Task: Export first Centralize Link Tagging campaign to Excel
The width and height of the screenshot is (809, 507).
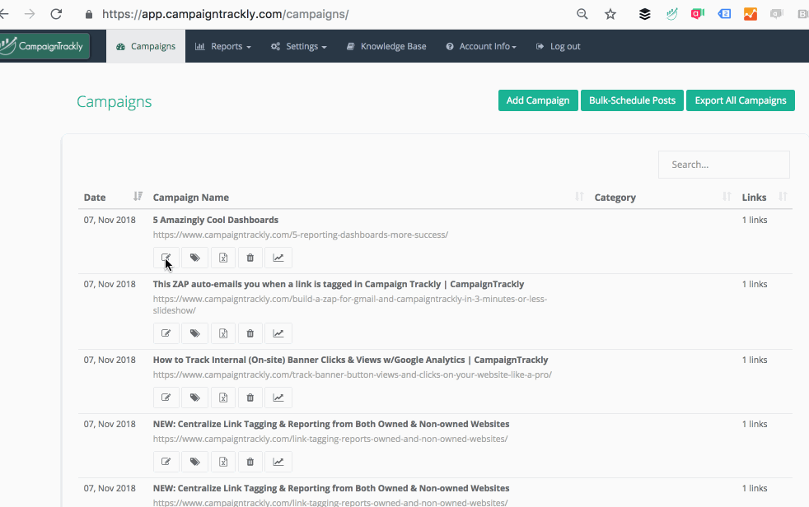Action: tap(223, 462)
